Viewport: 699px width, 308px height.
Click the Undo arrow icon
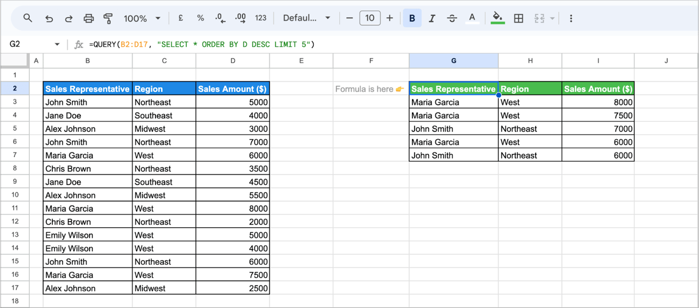point(49,18)
